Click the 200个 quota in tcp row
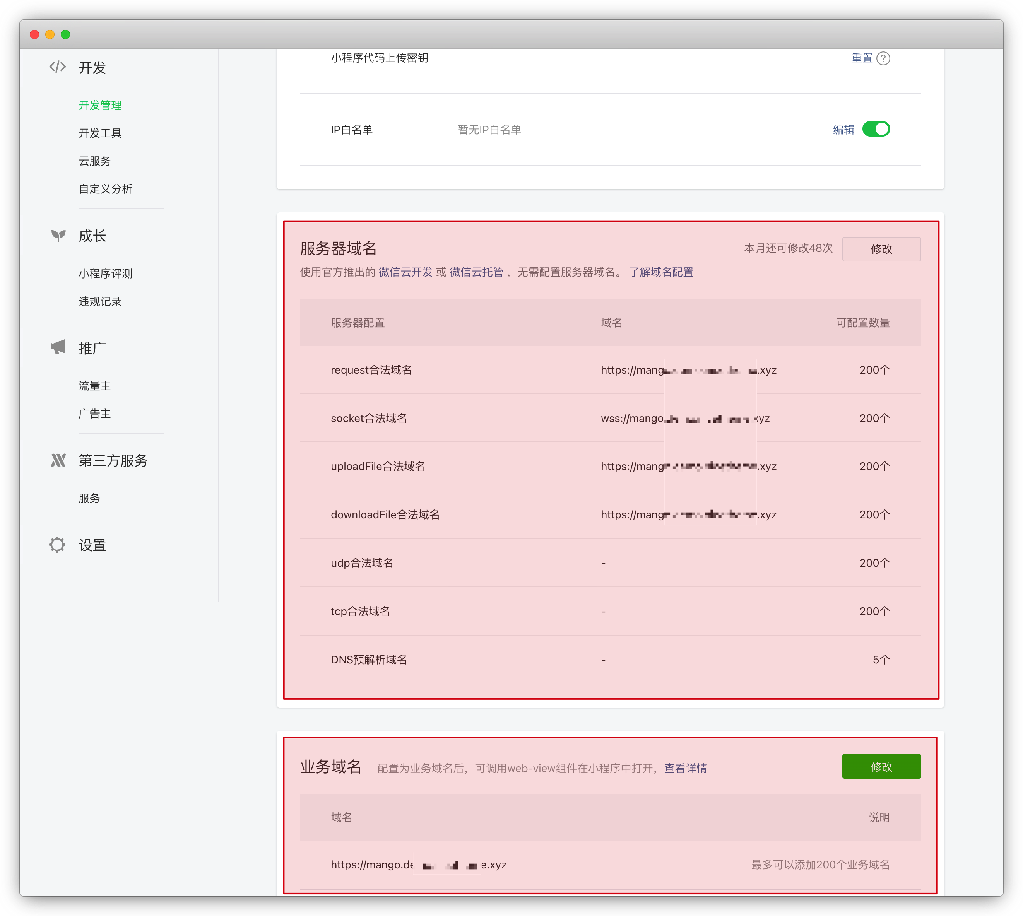This screenshot has width=1023, height=916. point(874,611)
